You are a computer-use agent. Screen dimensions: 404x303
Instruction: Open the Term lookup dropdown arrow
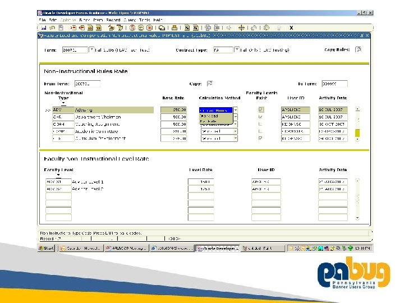91,49
